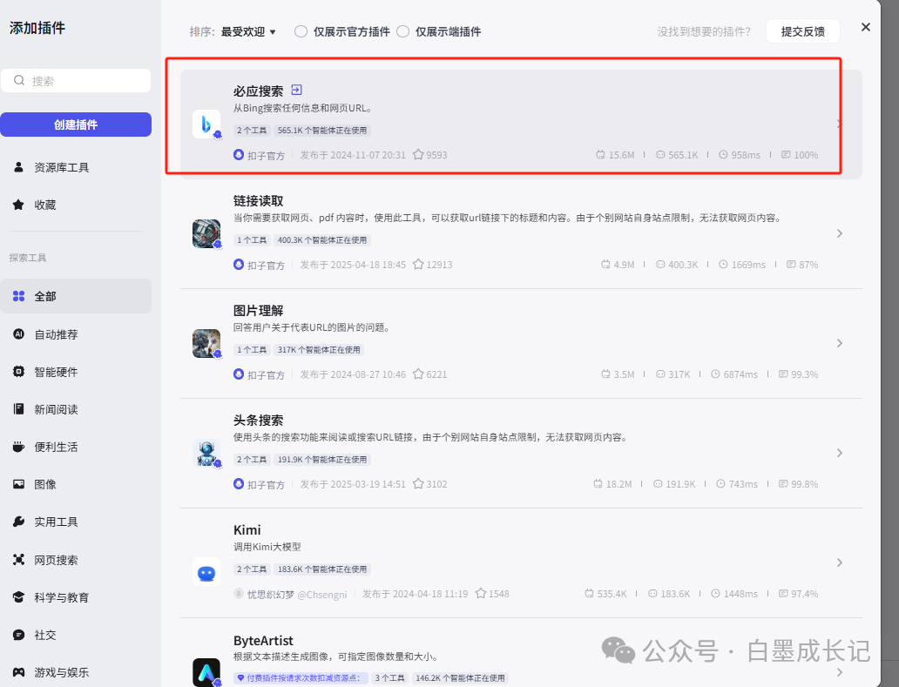The image size is (899, 687).
Task: Click the ByteArtist plugin icon
Action: [x=206, y=672]
